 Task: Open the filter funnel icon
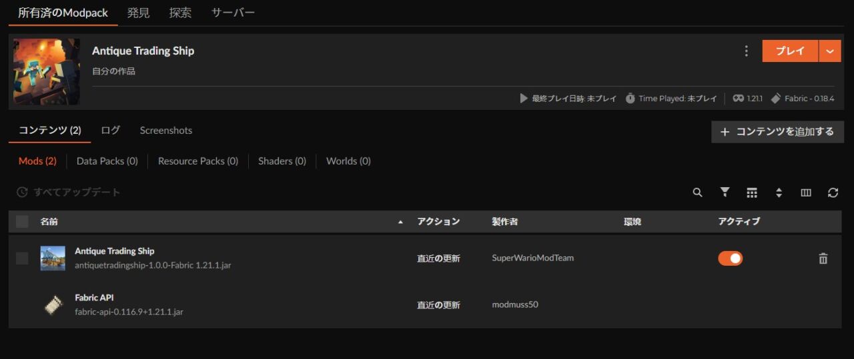click(x=725, y=192)
